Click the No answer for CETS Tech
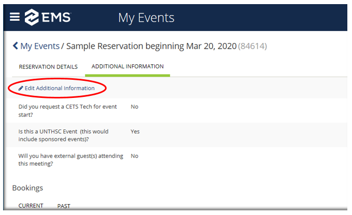Viewport: 352px width, 215px height. point(135,107)
